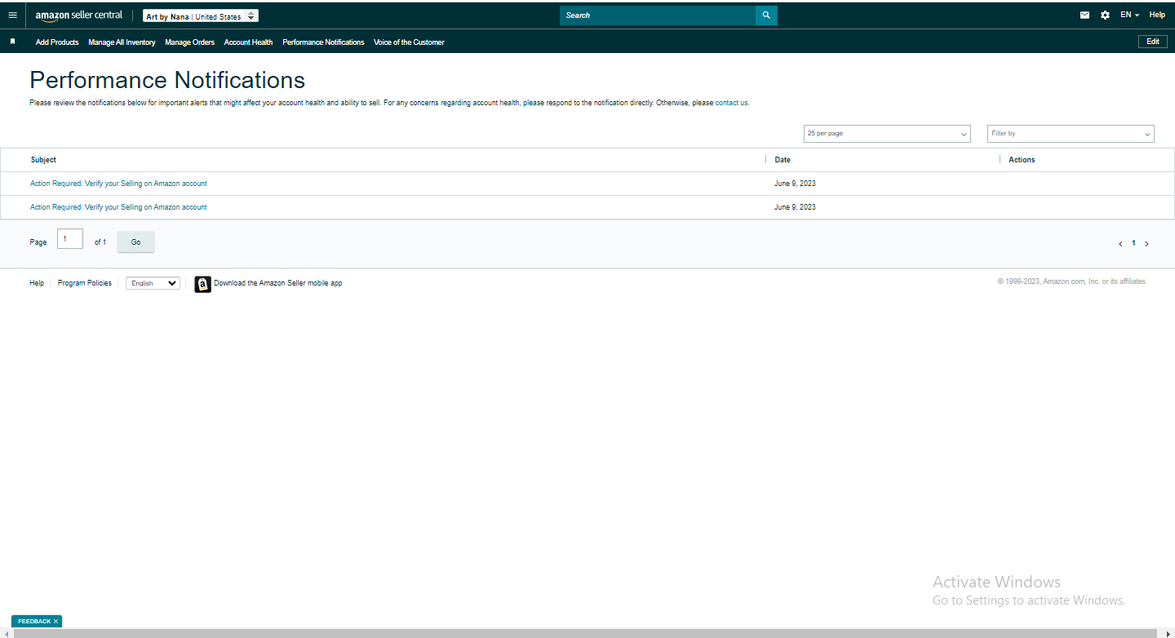This screenshot has width=1175, height=638.
Task: Open the messages envelope icon
Action: [x=1084, y=16]
